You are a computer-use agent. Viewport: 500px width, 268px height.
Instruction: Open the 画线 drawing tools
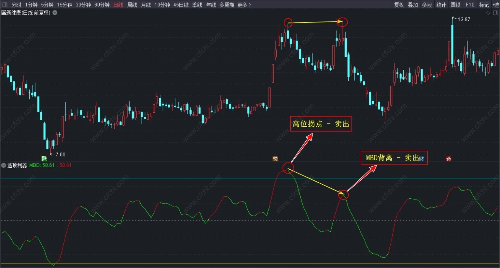point(455,5)
